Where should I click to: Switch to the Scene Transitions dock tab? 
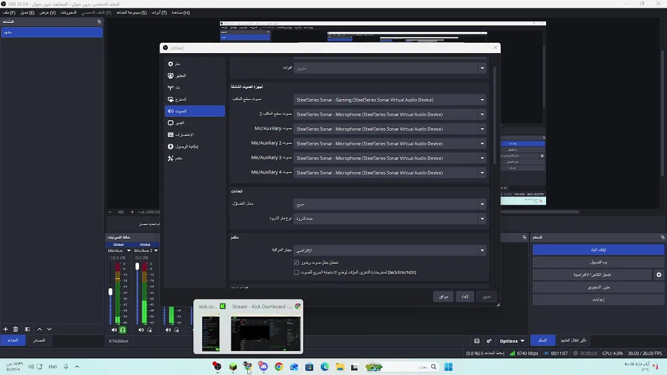[573, 341]
